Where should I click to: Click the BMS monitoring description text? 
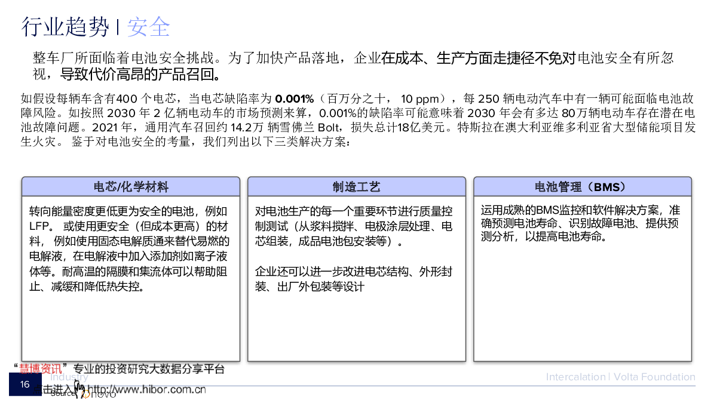(580, 223)
